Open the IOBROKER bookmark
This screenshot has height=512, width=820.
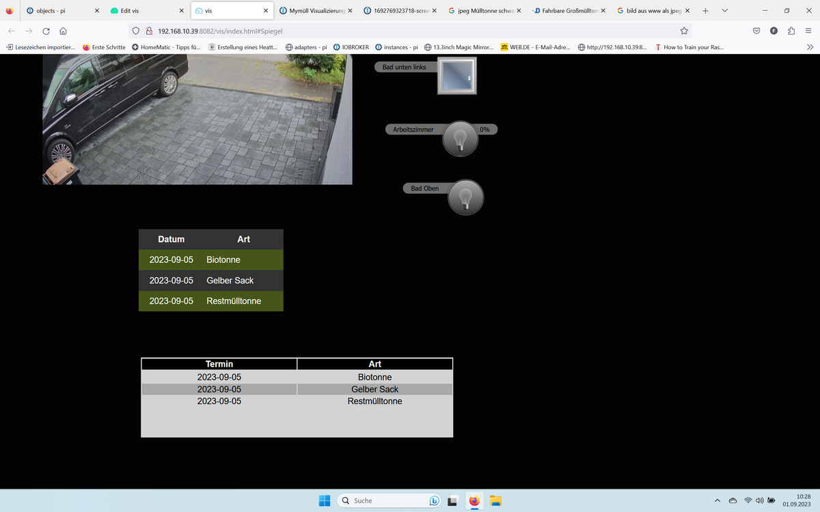click(x=351, y=47)
